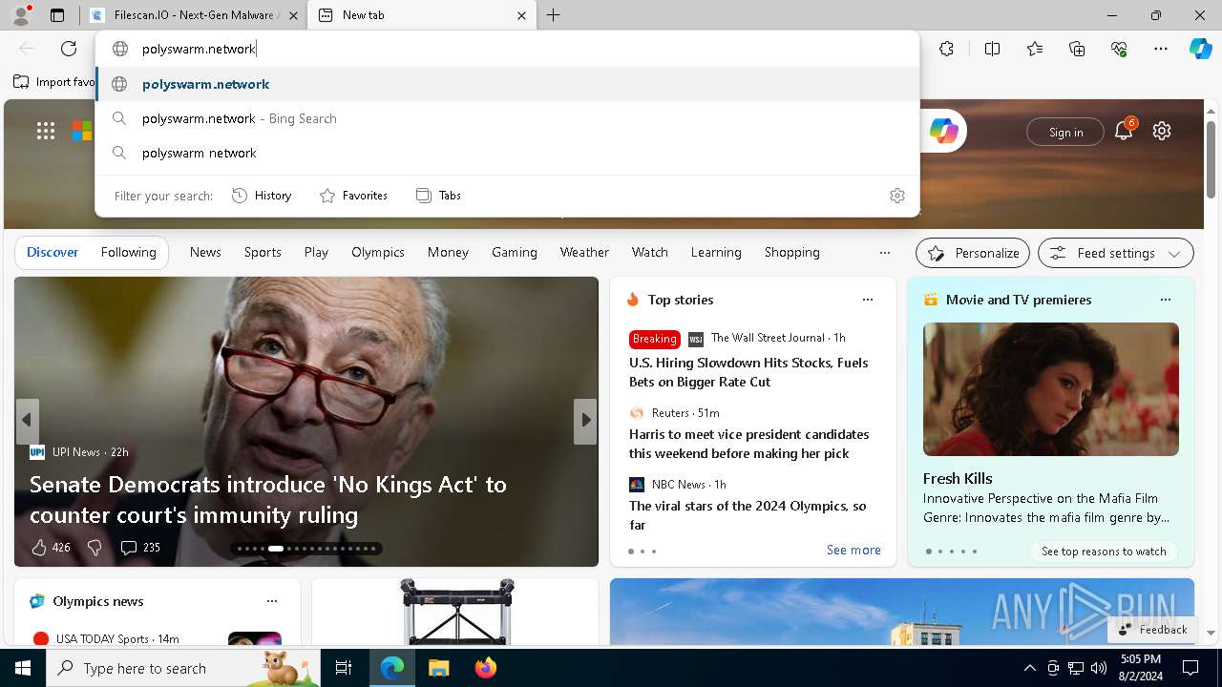Switch to the Discover feed

[53, 252]
